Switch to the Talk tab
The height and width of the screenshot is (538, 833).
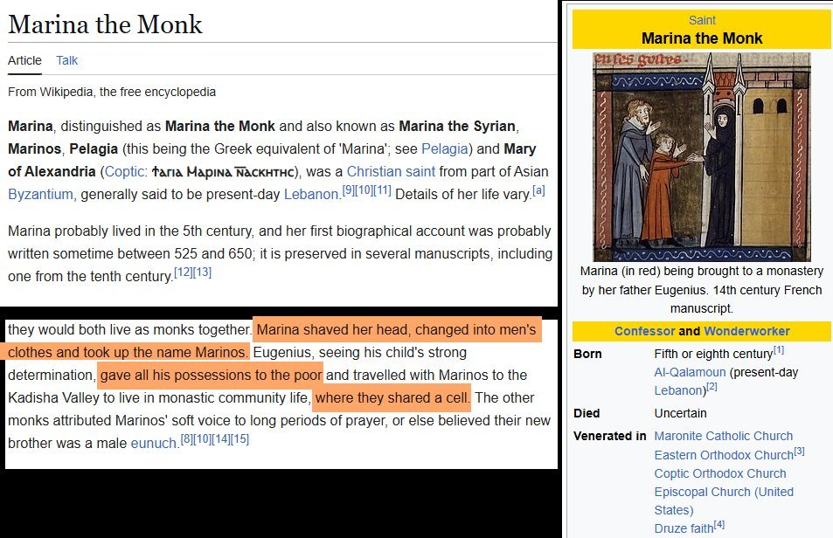tap(67, 60)
